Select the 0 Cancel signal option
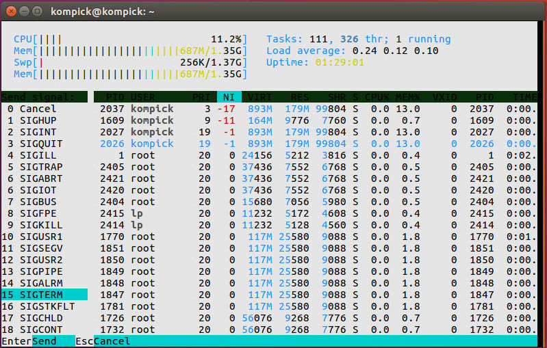The height and width of the screenshot is (348, 547). coord(44,109)
